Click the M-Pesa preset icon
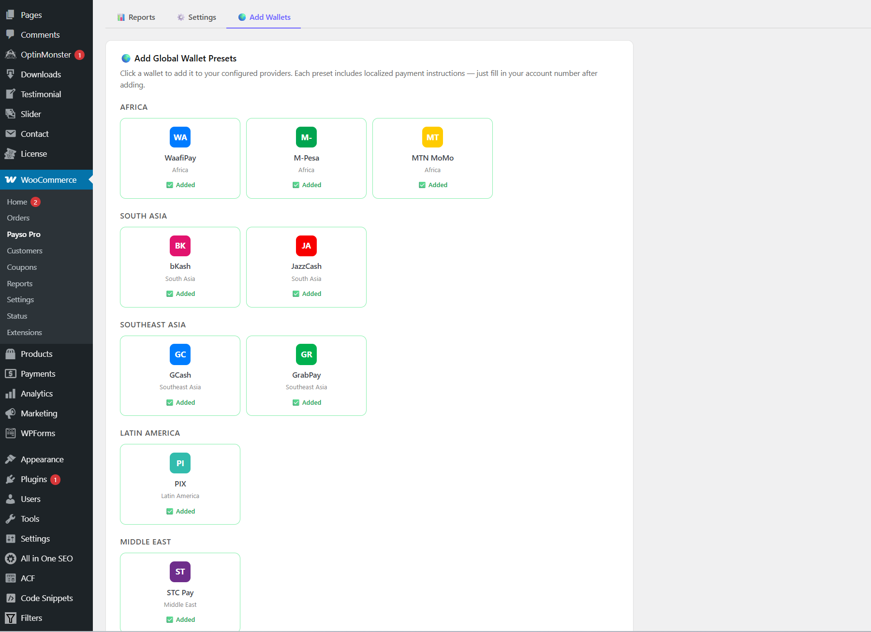The width and height of the screenshot is (871, 632). [306, 137]
